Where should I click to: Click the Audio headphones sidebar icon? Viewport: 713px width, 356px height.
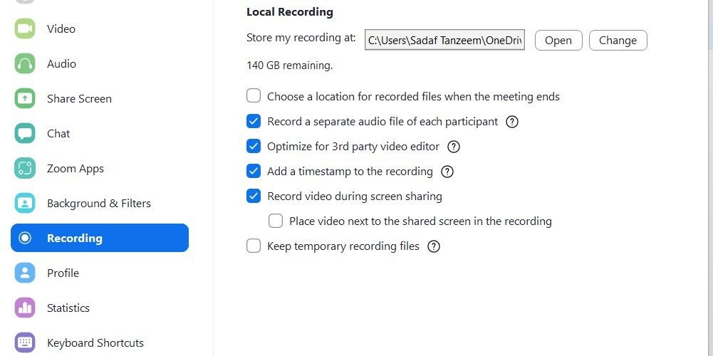(x=24, y=63)
